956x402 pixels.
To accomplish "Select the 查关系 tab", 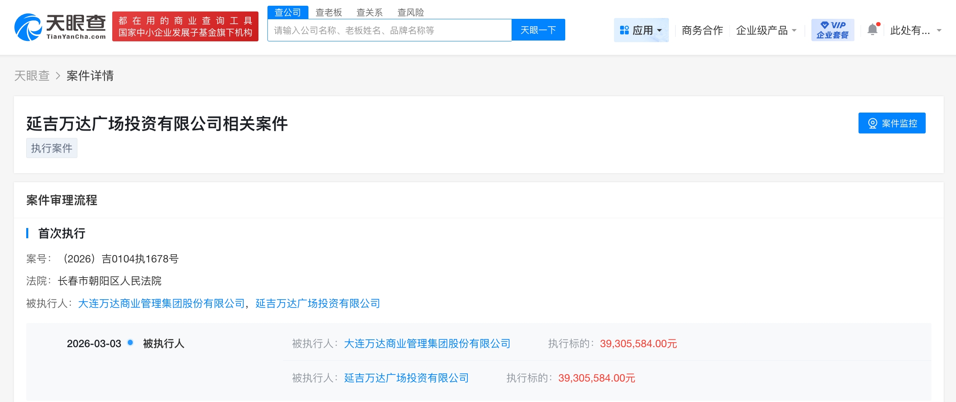I will [369, 12].
